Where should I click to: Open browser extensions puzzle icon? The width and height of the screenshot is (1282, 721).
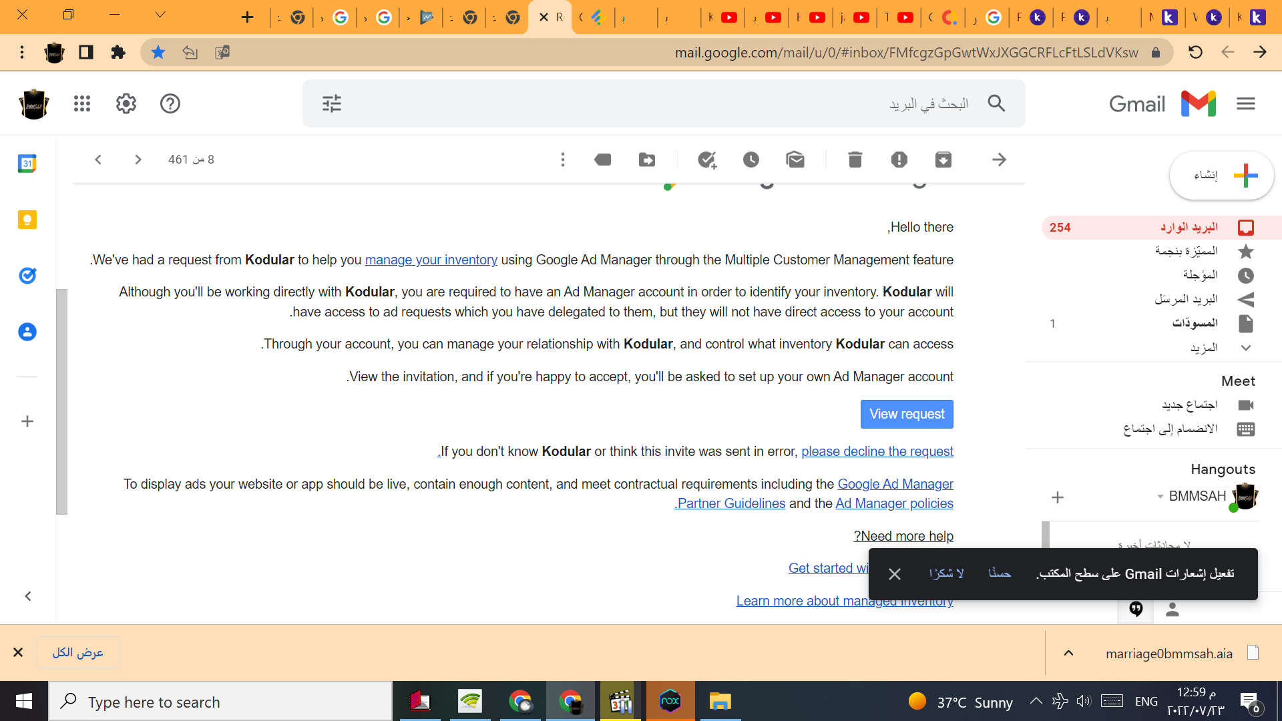(x=118, y=52)
